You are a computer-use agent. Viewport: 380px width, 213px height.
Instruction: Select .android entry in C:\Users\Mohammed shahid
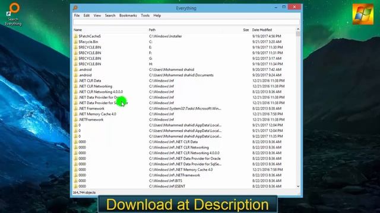(85, 70)
